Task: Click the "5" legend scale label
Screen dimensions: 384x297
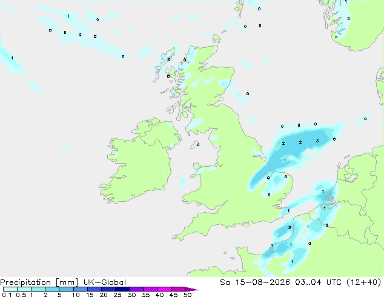Action: click(59, 295)
